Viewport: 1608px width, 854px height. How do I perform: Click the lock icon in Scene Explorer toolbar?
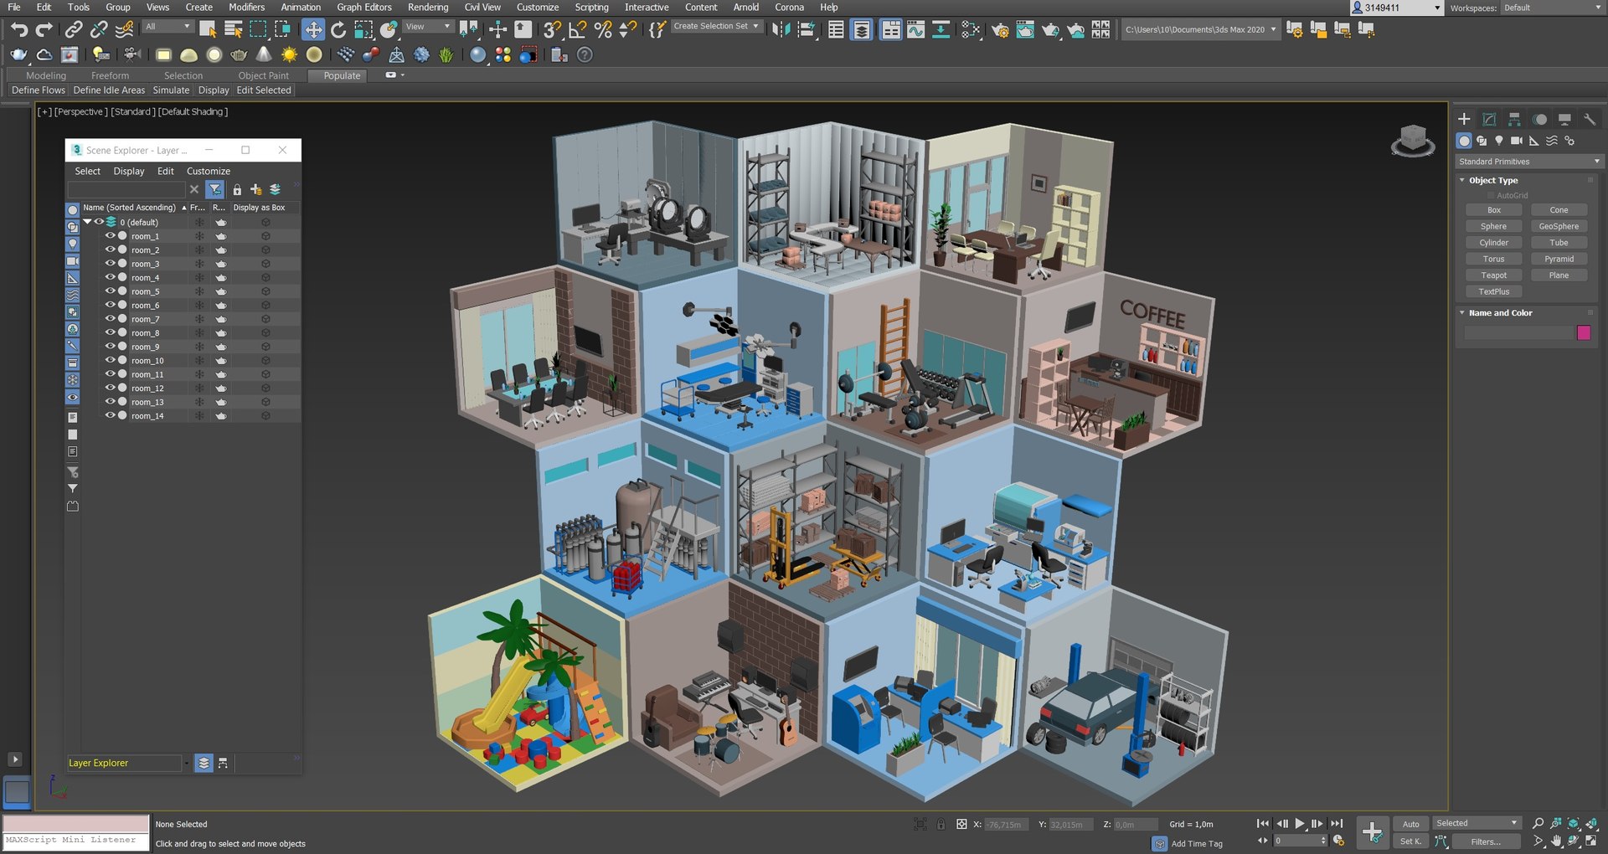click(237, 190)
